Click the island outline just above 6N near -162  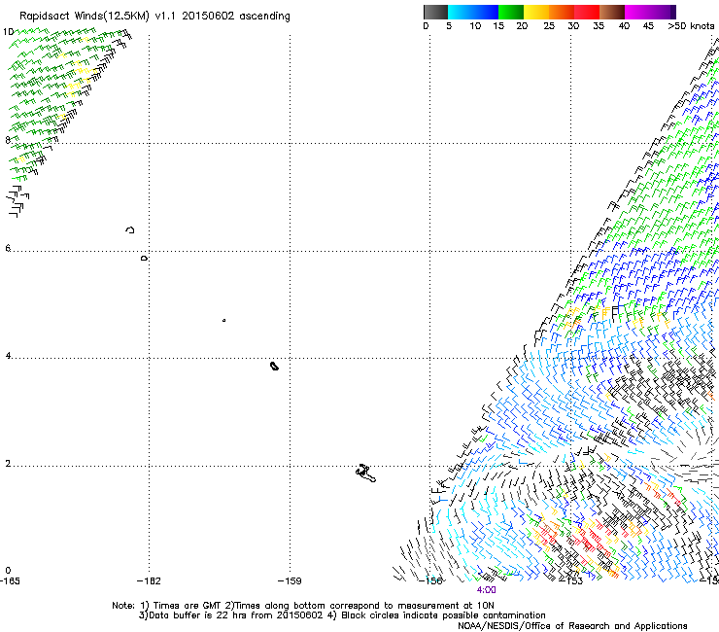point(130,229)
